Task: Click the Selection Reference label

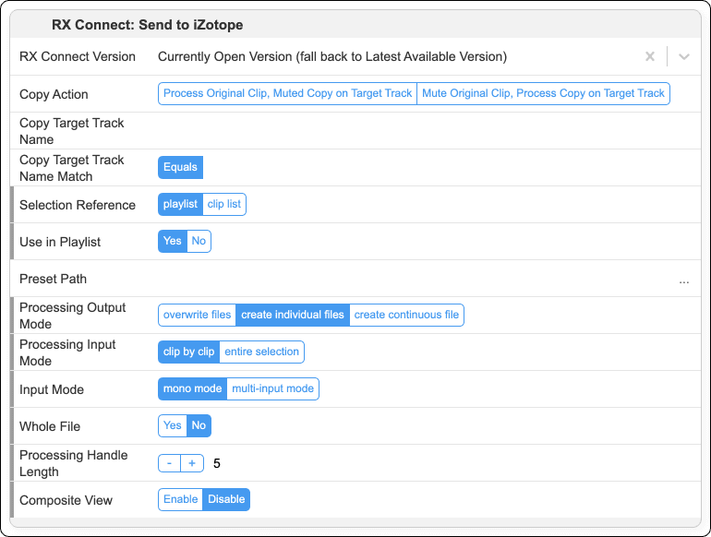Action: coord(78,205)
